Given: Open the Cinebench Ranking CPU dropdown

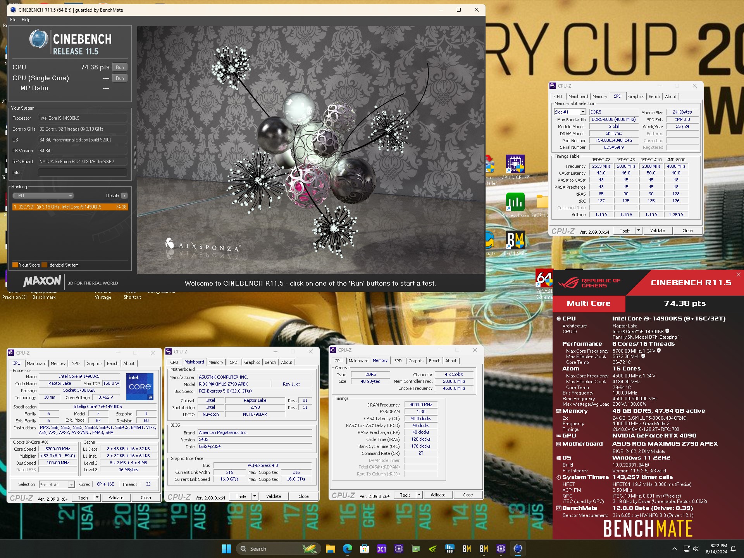Looking at the screenshot, I should coord(43,196).
